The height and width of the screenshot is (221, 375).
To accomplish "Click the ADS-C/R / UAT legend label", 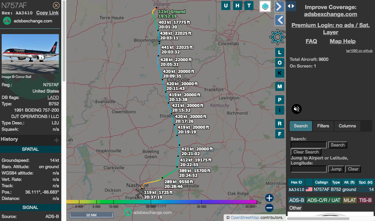I will point(323,200).
